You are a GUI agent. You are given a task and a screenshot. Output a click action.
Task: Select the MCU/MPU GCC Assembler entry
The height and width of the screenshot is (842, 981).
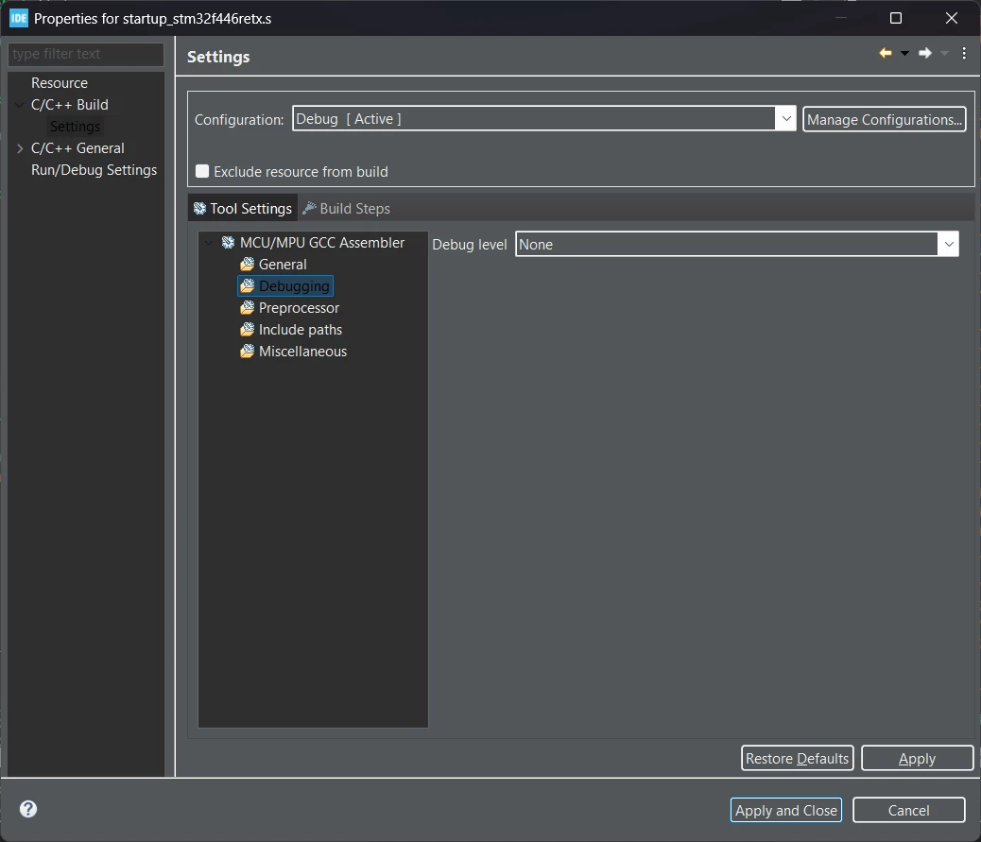coord(322,243)
